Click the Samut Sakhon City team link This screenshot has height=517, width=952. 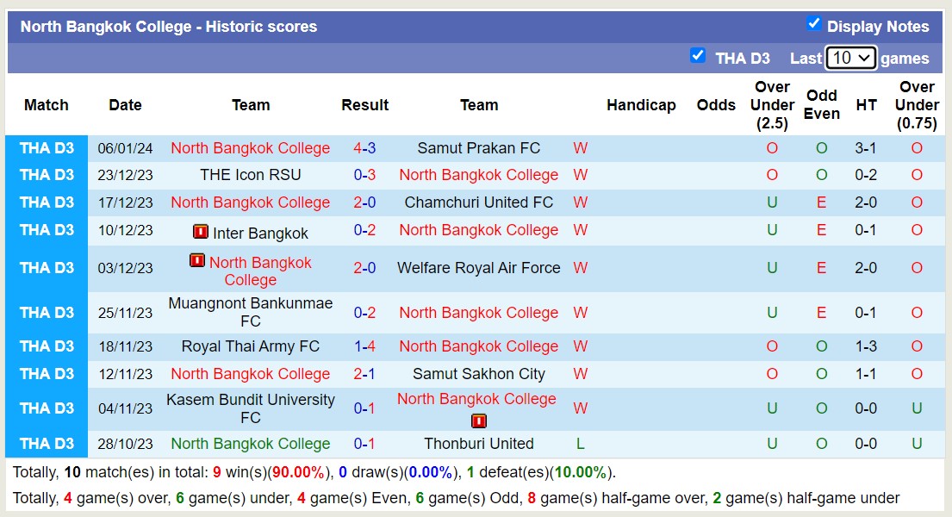[479, 374]
